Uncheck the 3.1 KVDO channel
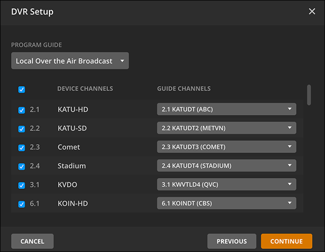This screenshot has width=325, height=252. tap(21, 185)
